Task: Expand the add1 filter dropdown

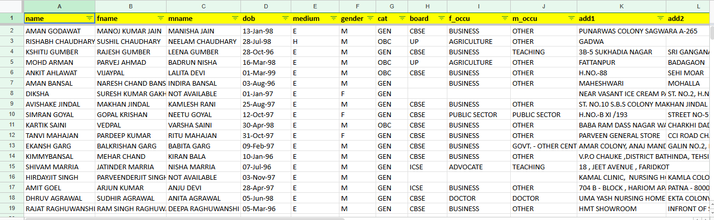Action: pos(660,18)
